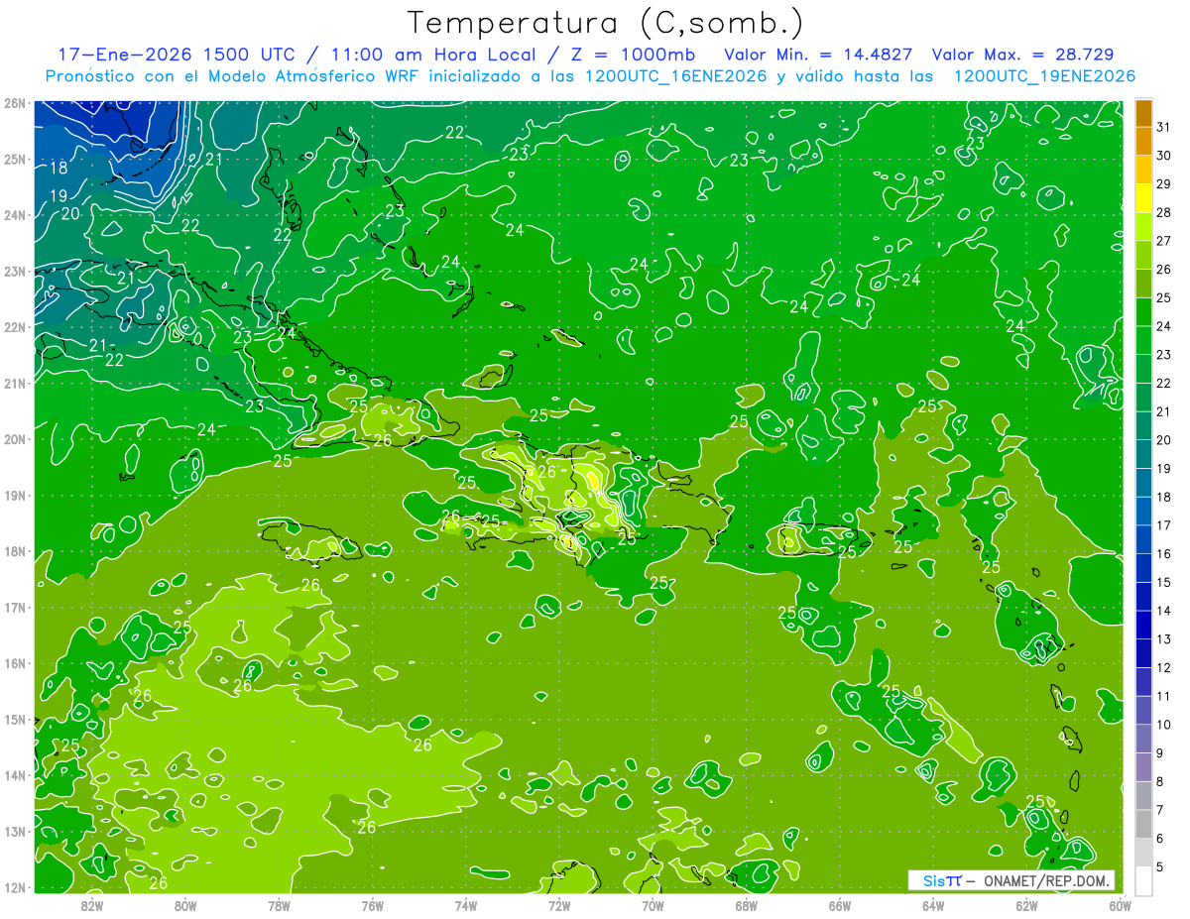Click the latitude label "24N"
1190x919 pixels.
(x=15, y=215)
